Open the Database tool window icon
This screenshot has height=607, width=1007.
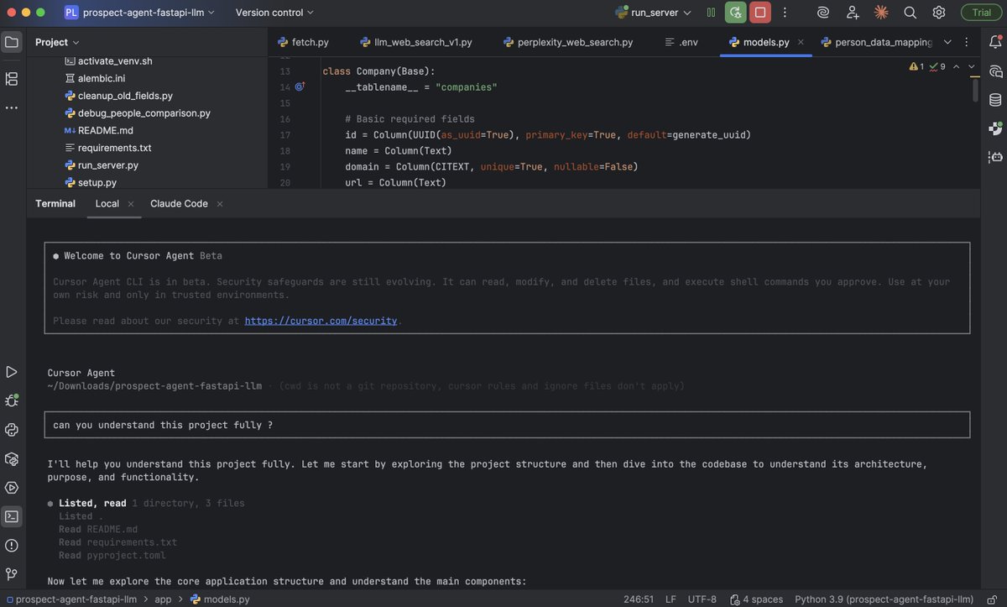pyautogui.click(x=995, y=99)
